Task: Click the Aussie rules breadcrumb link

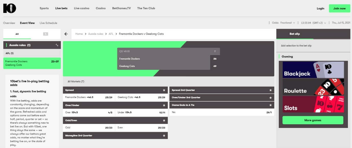Action: click(x=96, y=34)
